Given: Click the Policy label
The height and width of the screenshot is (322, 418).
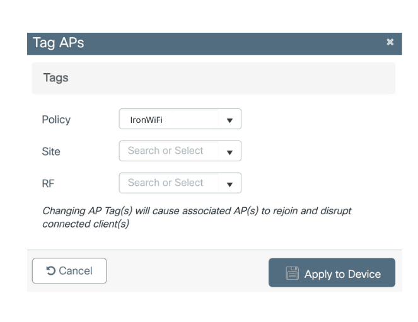Looking at the screenshot, I should 56,120.
